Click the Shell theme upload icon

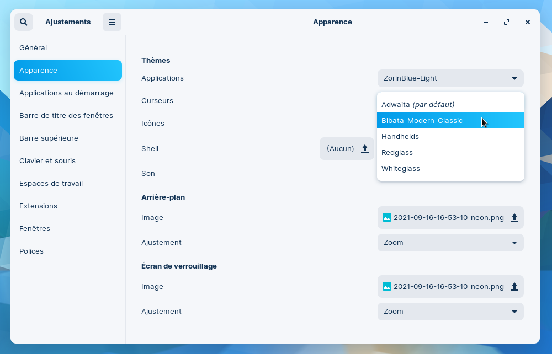(365, 149)
